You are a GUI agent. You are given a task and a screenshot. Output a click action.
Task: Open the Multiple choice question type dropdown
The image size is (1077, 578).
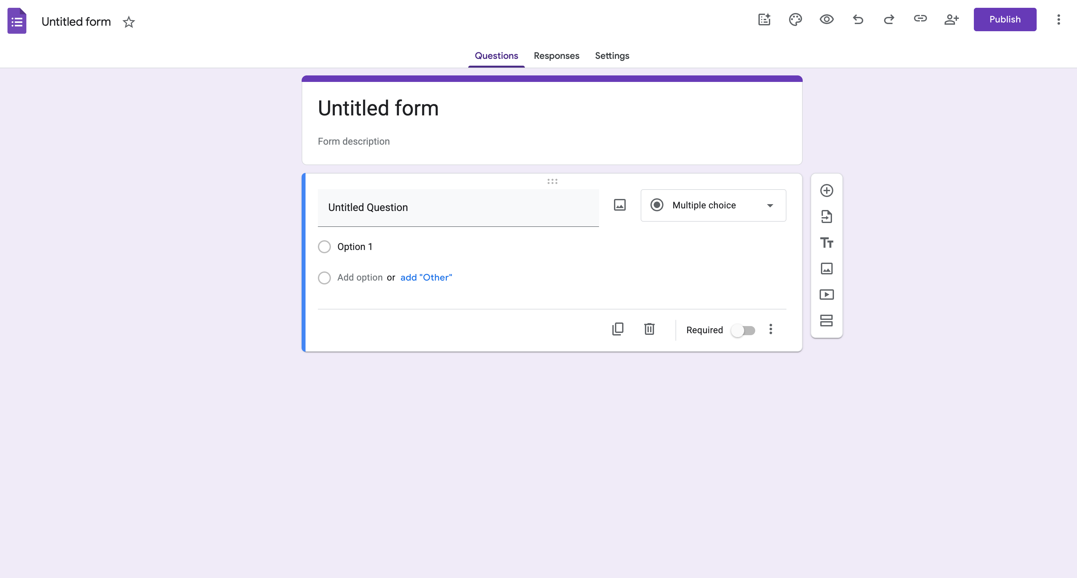click(x=713, y=205)
